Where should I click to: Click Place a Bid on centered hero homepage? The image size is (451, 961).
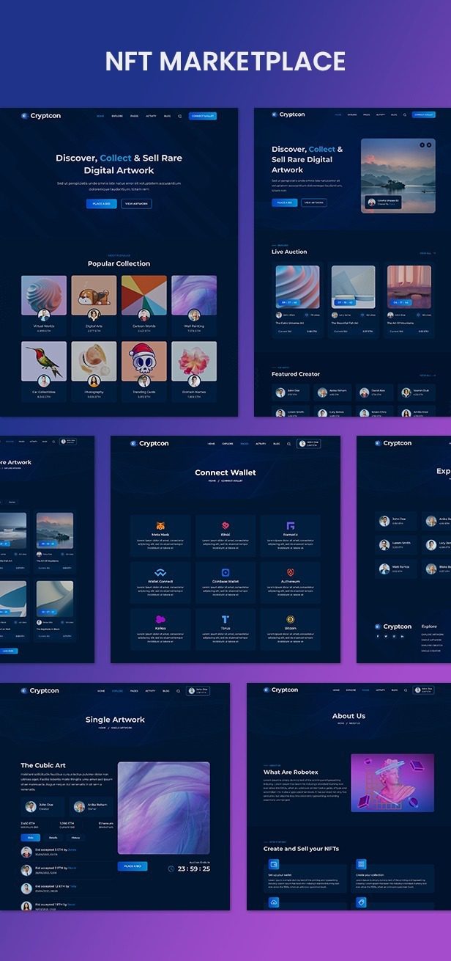pos(101,204)
